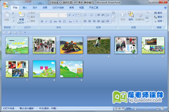Open Quick Styles (快速样式) gallery
The image size is (169, 112).
[x=140, y=17]
